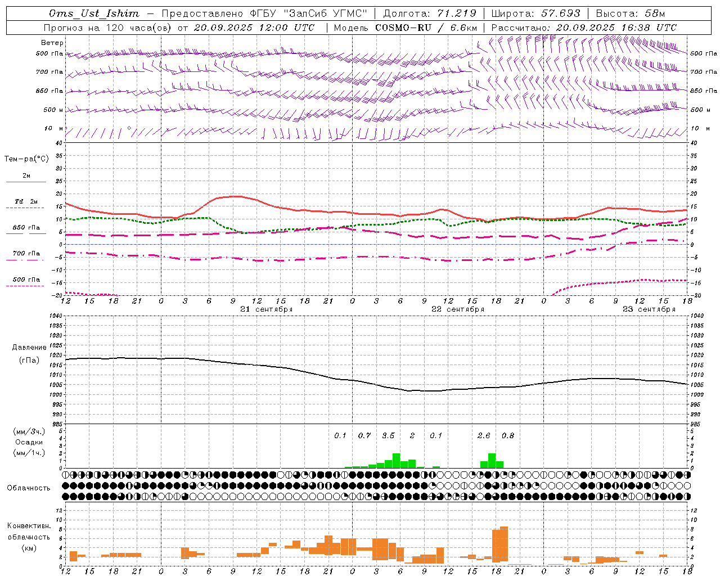Click the Тем-ра(°C) panel label
Screen dimensions: 720x576
pos(26,159)
